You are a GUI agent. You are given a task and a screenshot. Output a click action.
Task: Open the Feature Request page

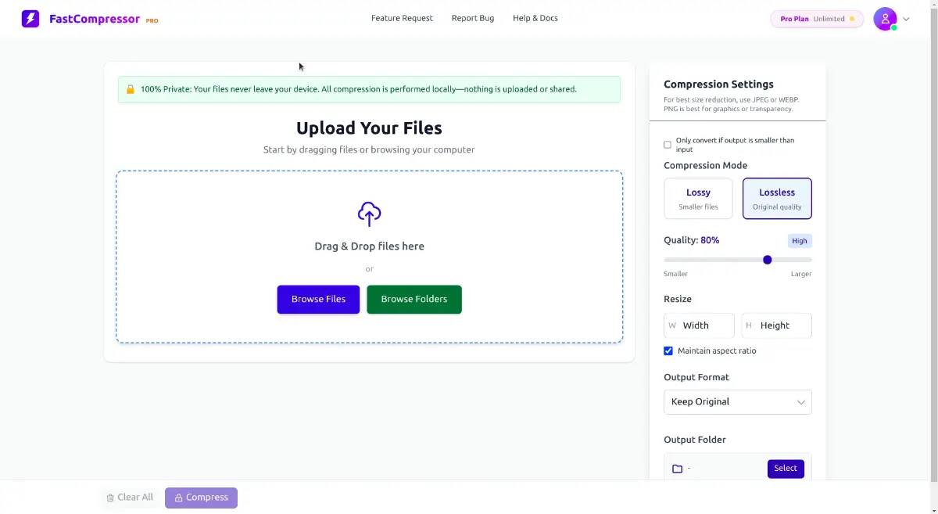coord(402,18)
